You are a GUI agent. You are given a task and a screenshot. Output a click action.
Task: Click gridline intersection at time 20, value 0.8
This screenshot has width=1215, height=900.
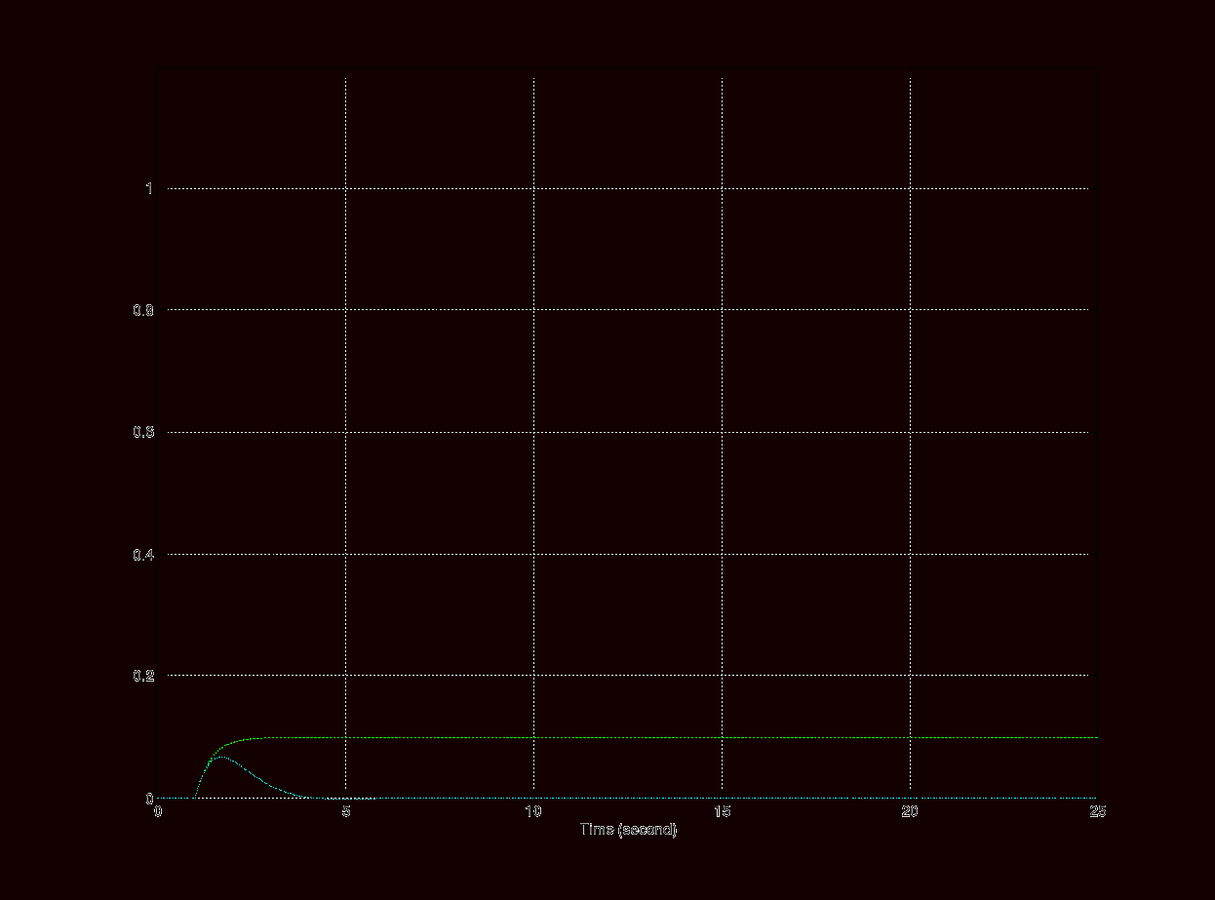coord(910,310)
